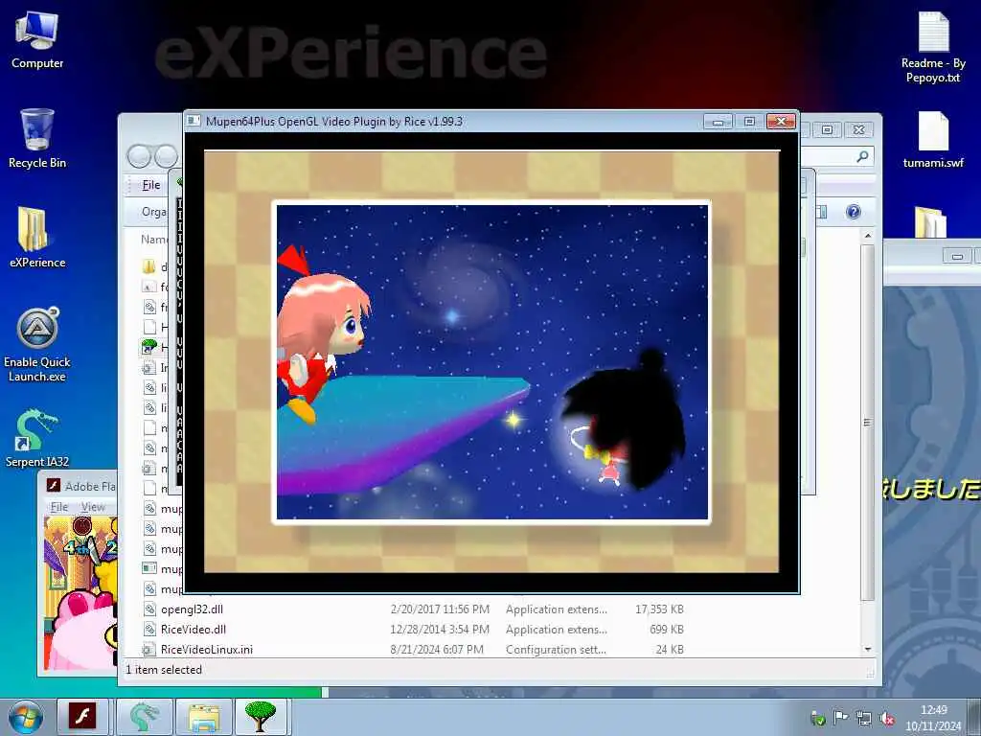The height and width of the screenshot is (736, 981).
Task: Open the Windows Start orb
Action: [x=25, y=717]
